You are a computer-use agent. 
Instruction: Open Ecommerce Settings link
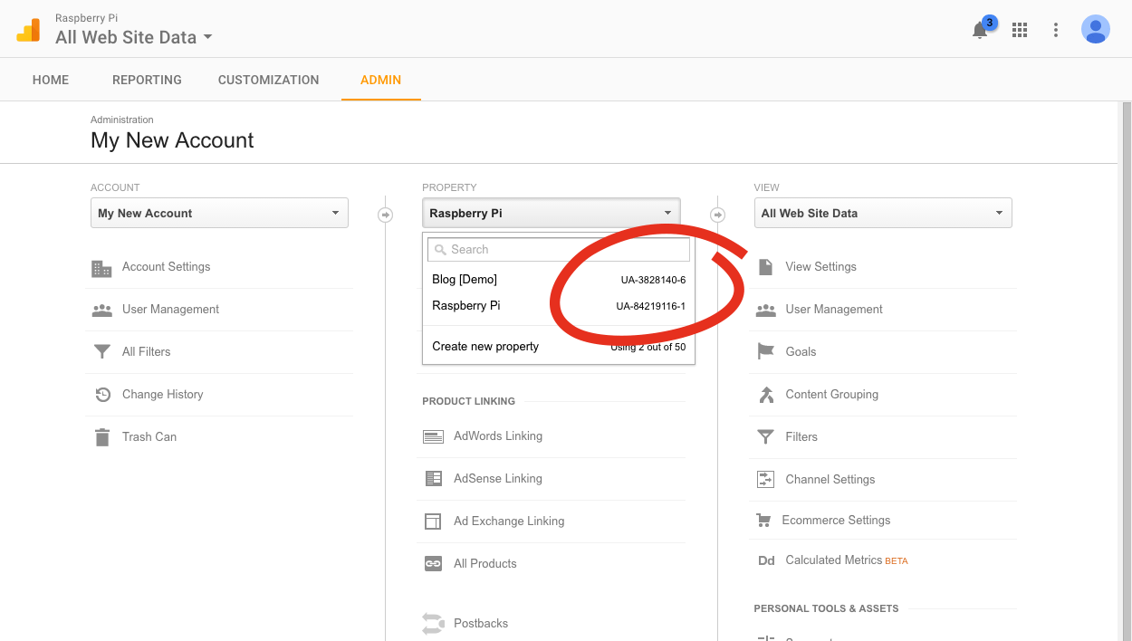click(836, 521)
